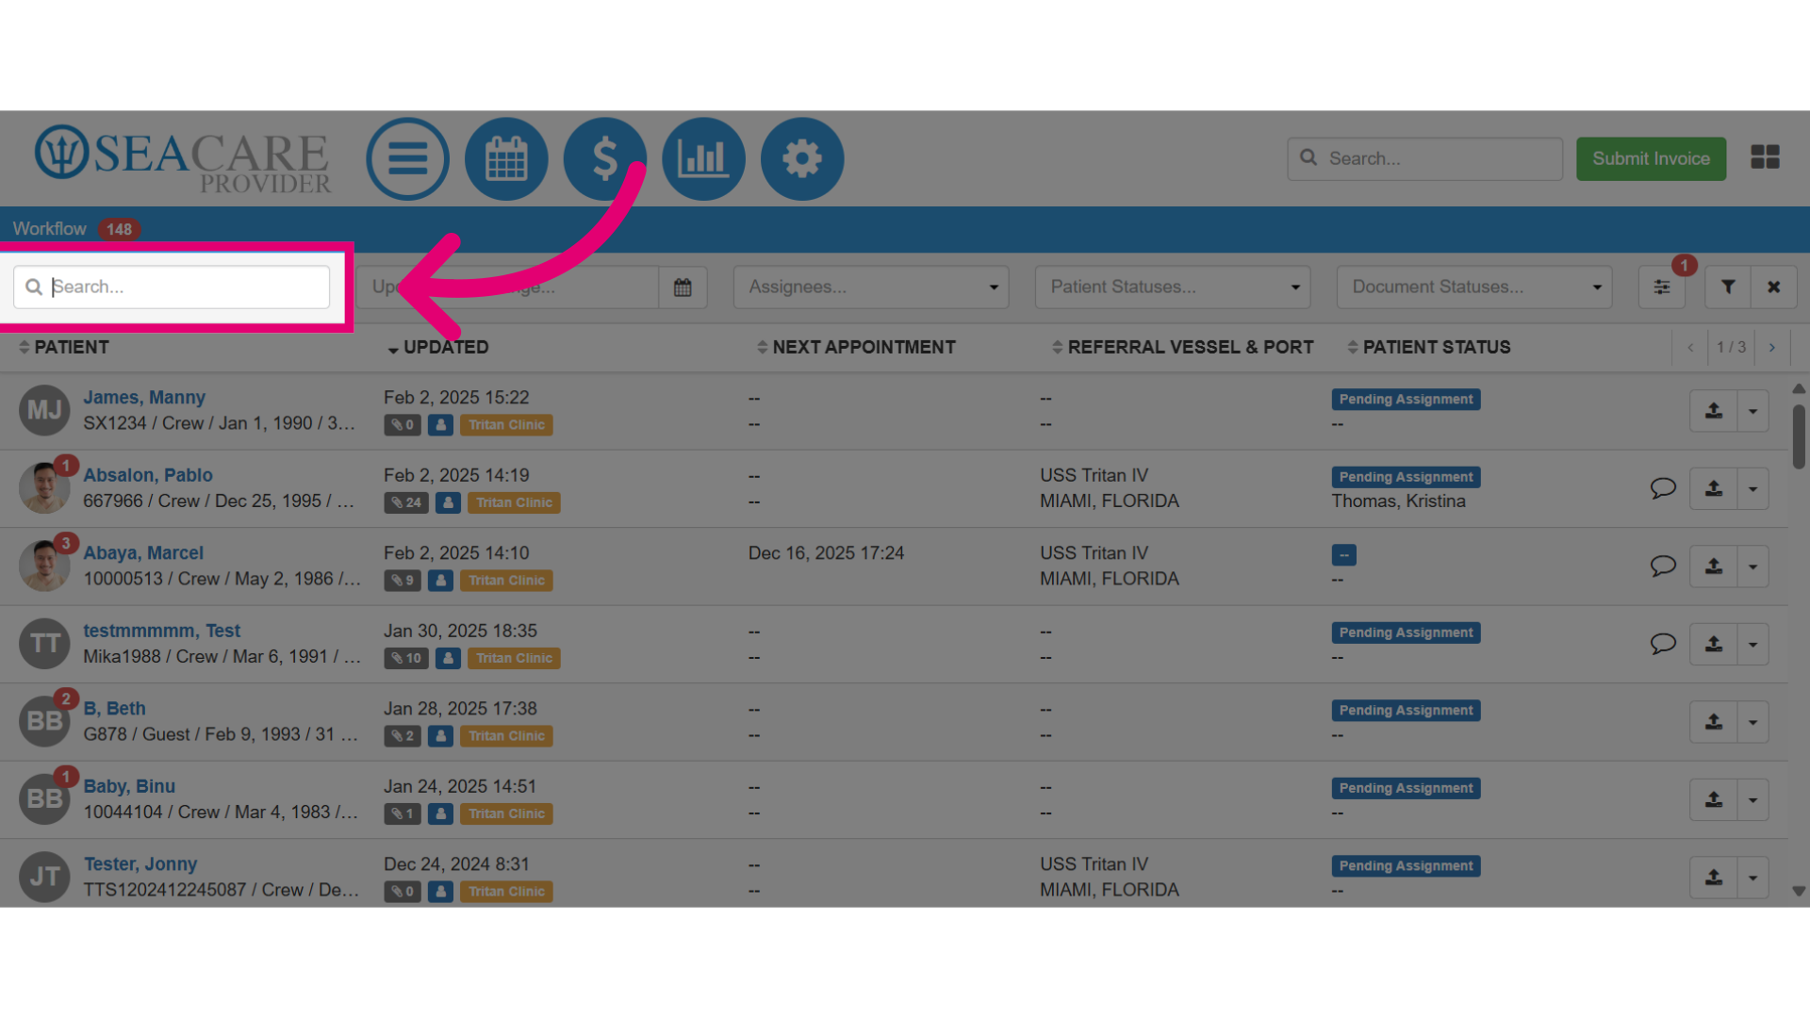Viewport: 1810px width, 1018px height.
Task: Click the workflow list Search field
Action: (172, 287)
